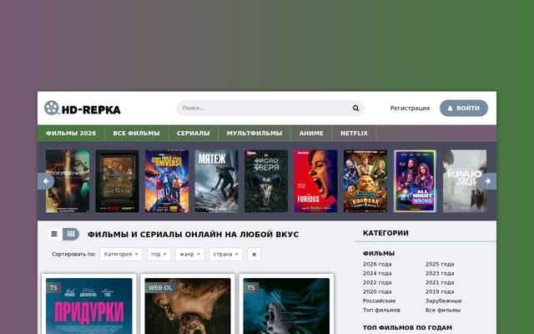This screenshot has width=534, height=334.
Task: Open the Топ фильмов link
Action: (381, 310)
